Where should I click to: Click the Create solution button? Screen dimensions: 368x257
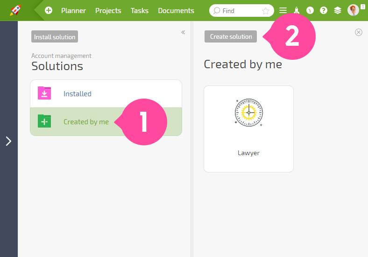231,36
